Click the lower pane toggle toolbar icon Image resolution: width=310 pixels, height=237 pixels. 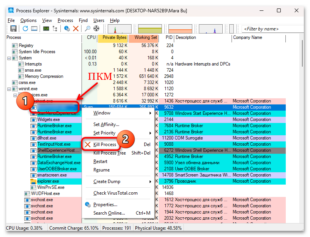pyautogui.click(x=34, y=29)
